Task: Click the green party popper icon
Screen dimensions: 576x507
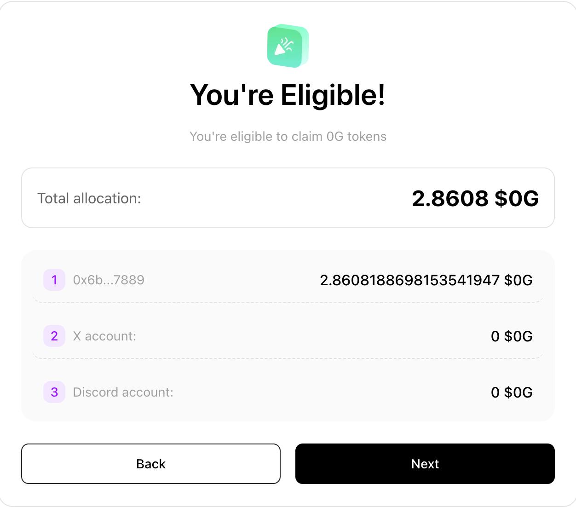Action: [288, 46]
